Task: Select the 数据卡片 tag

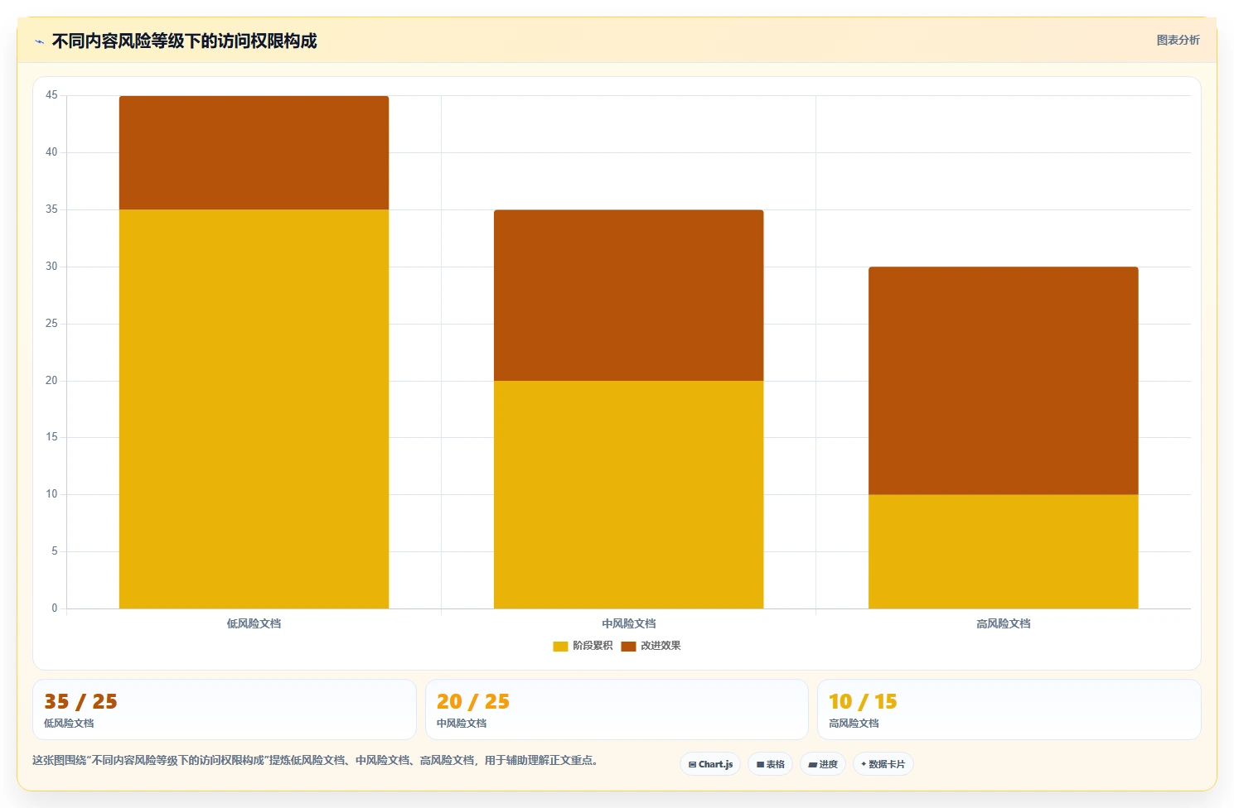Action: (883, 764)
